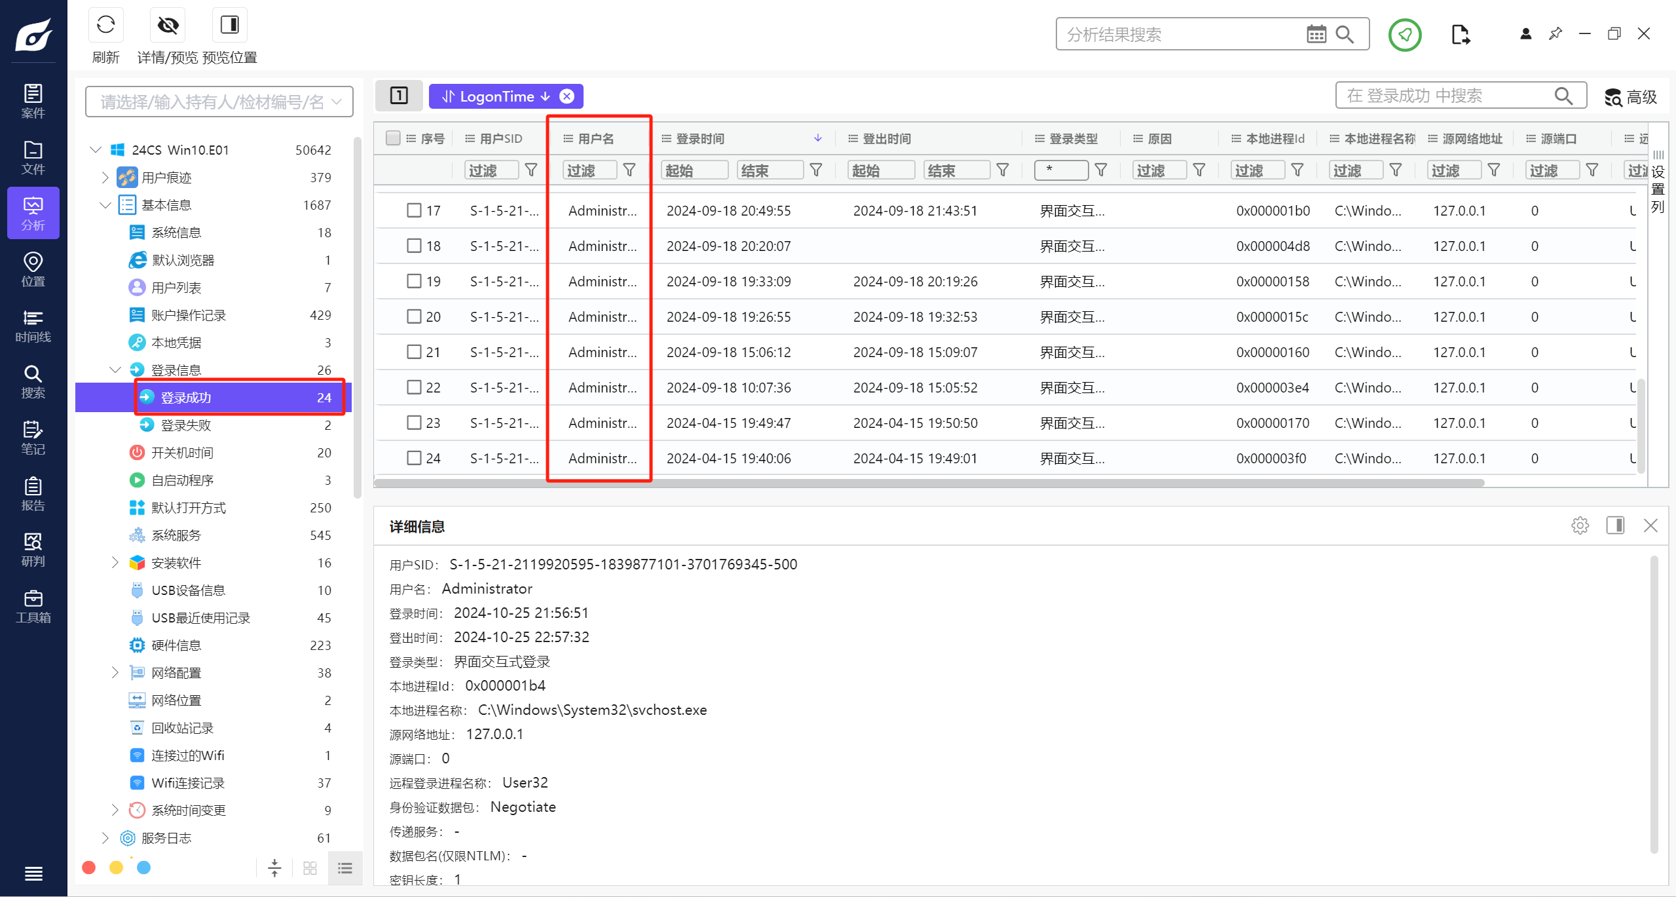The width and height of the screenshot is (1676, 897).
Task: Open the Notes (笔记) sidebar section
Action: pos(33,438)
